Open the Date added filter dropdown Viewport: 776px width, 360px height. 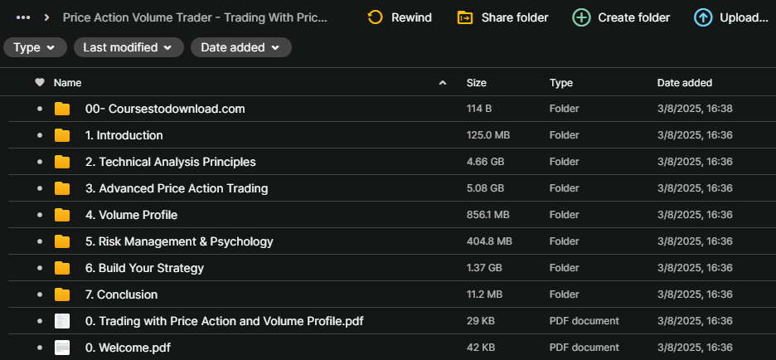[x=241, y=47]
